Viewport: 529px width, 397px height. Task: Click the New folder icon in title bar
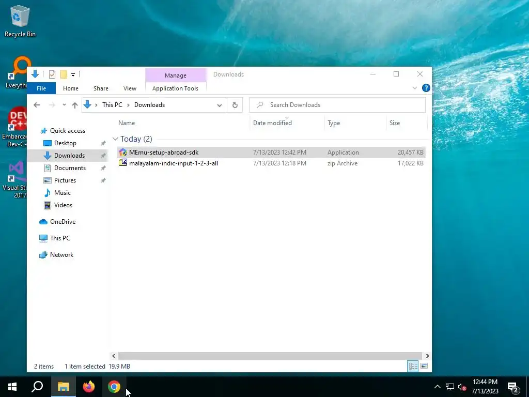coord(64,74)
